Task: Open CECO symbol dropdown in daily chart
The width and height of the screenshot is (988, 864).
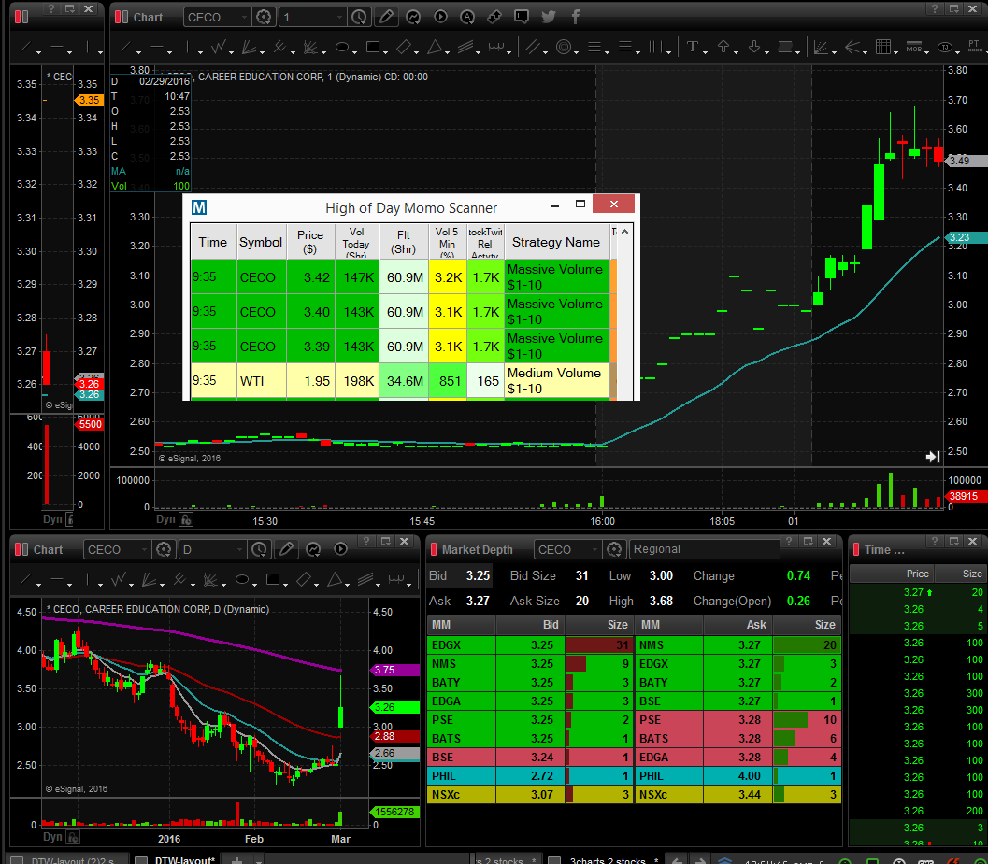Action: pyautogui.click(x=117, y=549)
